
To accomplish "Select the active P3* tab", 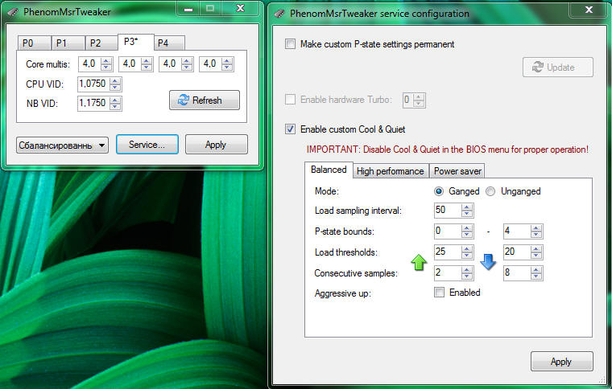I will pos(136,42).
